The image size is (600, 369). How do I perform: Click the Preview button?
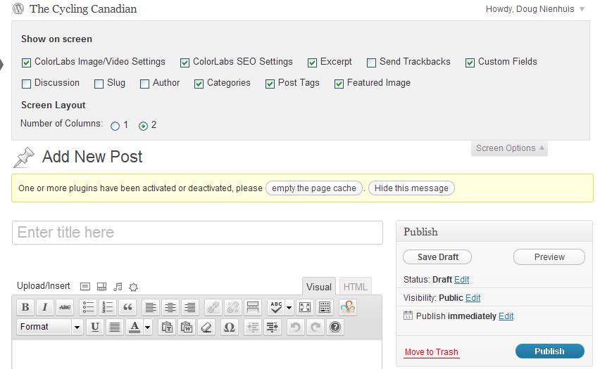549,257
